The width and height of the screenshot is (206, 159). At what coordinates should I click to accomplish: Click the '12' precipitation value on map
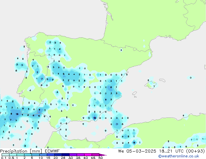point(17,114)
